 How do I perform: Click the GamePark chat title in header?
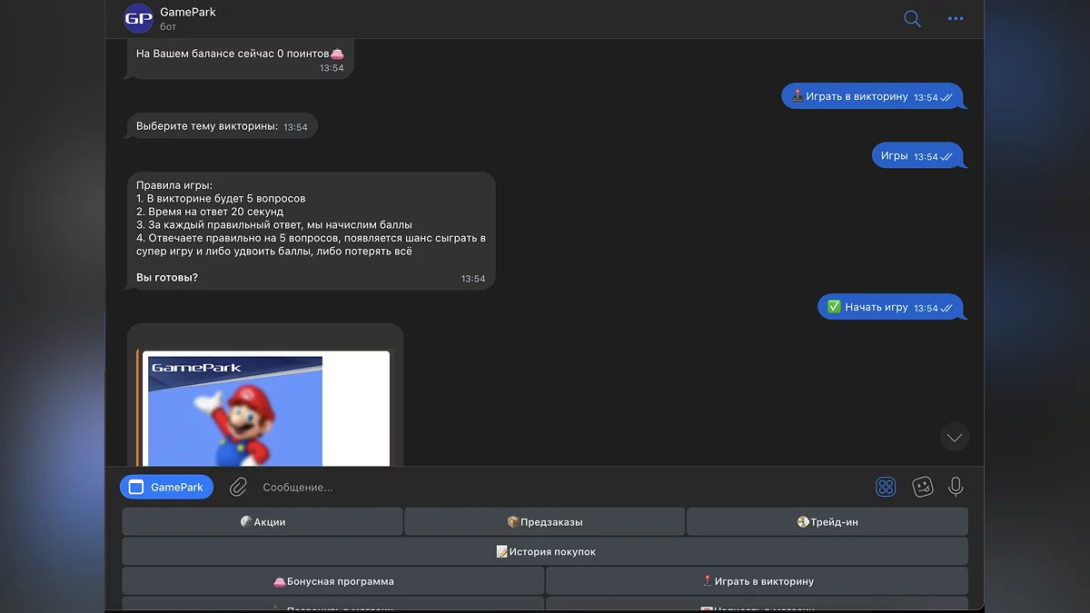point(188,12)
